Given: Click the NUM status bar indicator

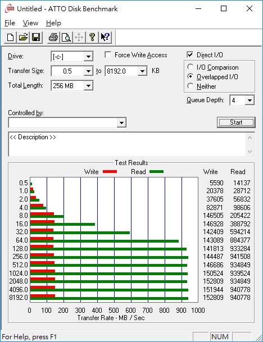Looking at the screenshot, I should click(x=220, y=336).
